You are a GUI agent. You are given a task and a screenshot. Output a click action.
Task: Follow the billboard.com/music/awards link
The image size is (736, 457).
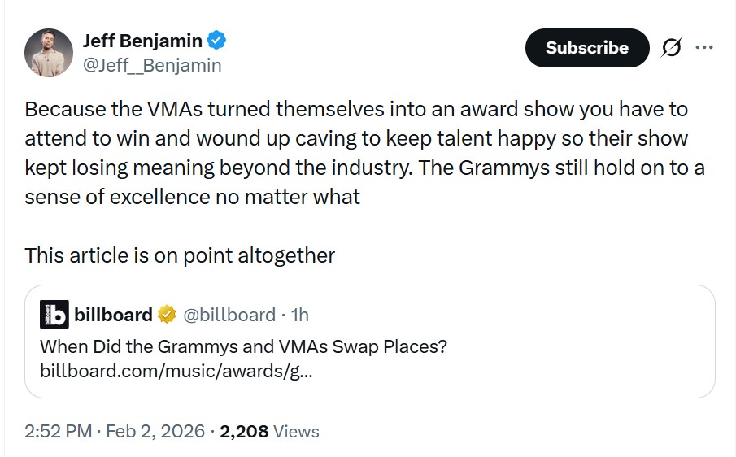[x=176, y=372]
